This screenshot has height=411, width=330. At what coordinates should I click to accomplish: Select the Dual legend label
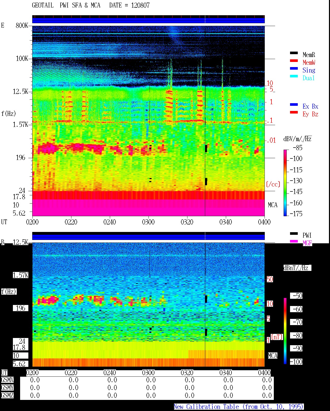coord(309,78)
